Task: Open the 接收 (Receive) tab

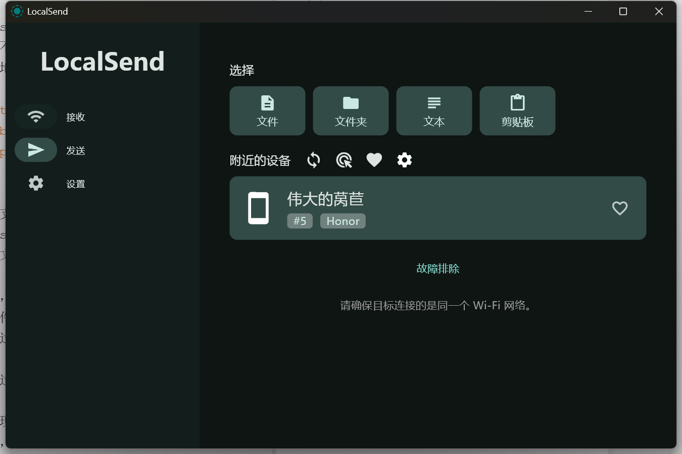Action: tap(51, 117)
